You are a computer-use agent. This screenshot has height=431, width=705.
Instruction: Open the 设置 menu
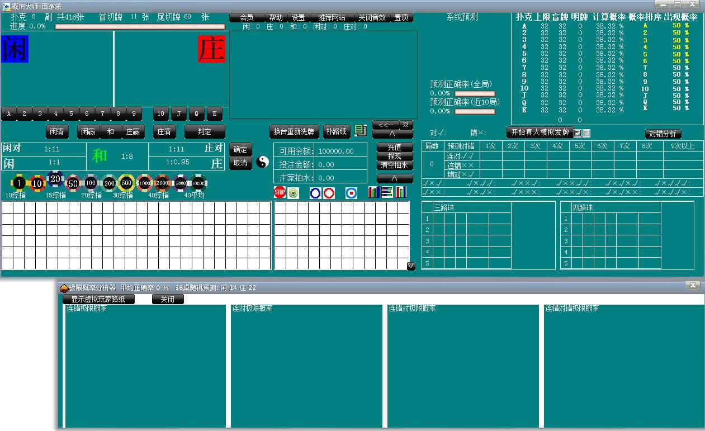point(299,17)
